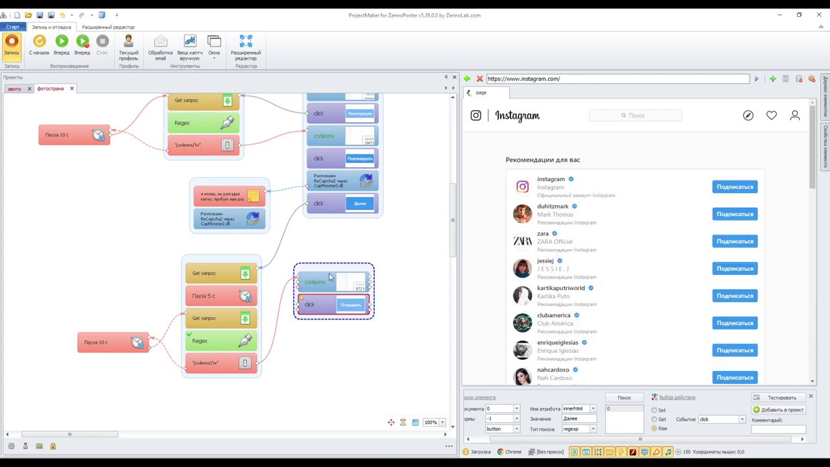The width and height of the screenshot is (830, 467).
Task: Open the Instagram profile icon
Action: coord(795,115)
